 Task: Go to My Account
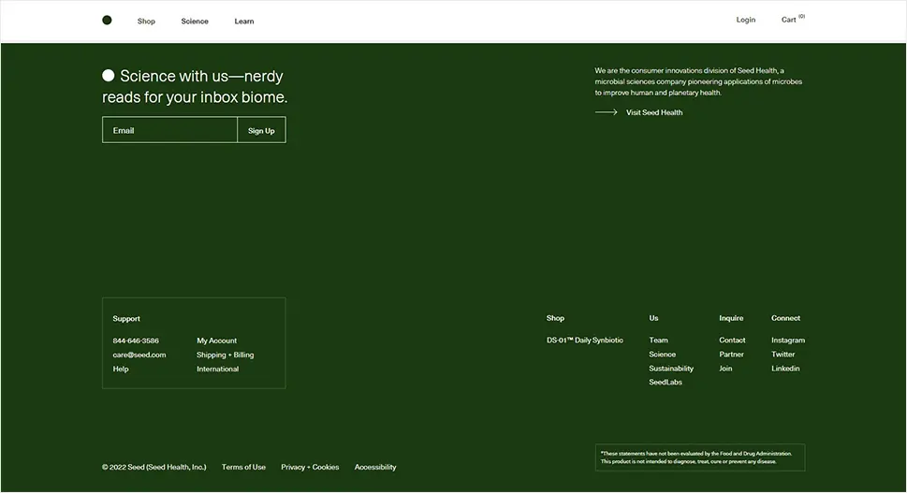(217, 341)
